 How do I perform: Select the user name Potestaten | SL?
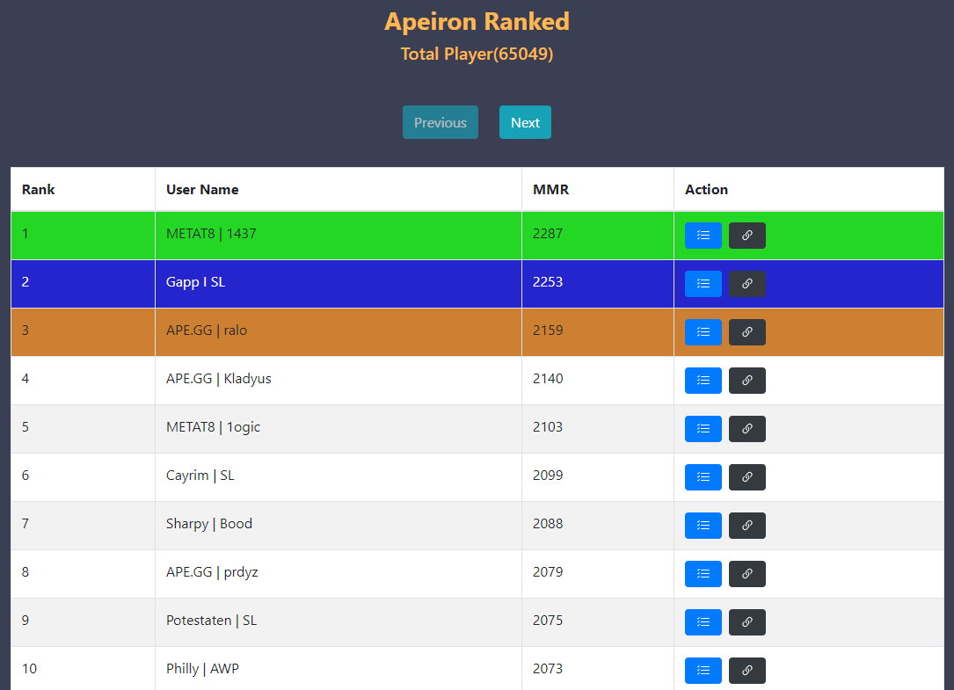tap(211, 620)
